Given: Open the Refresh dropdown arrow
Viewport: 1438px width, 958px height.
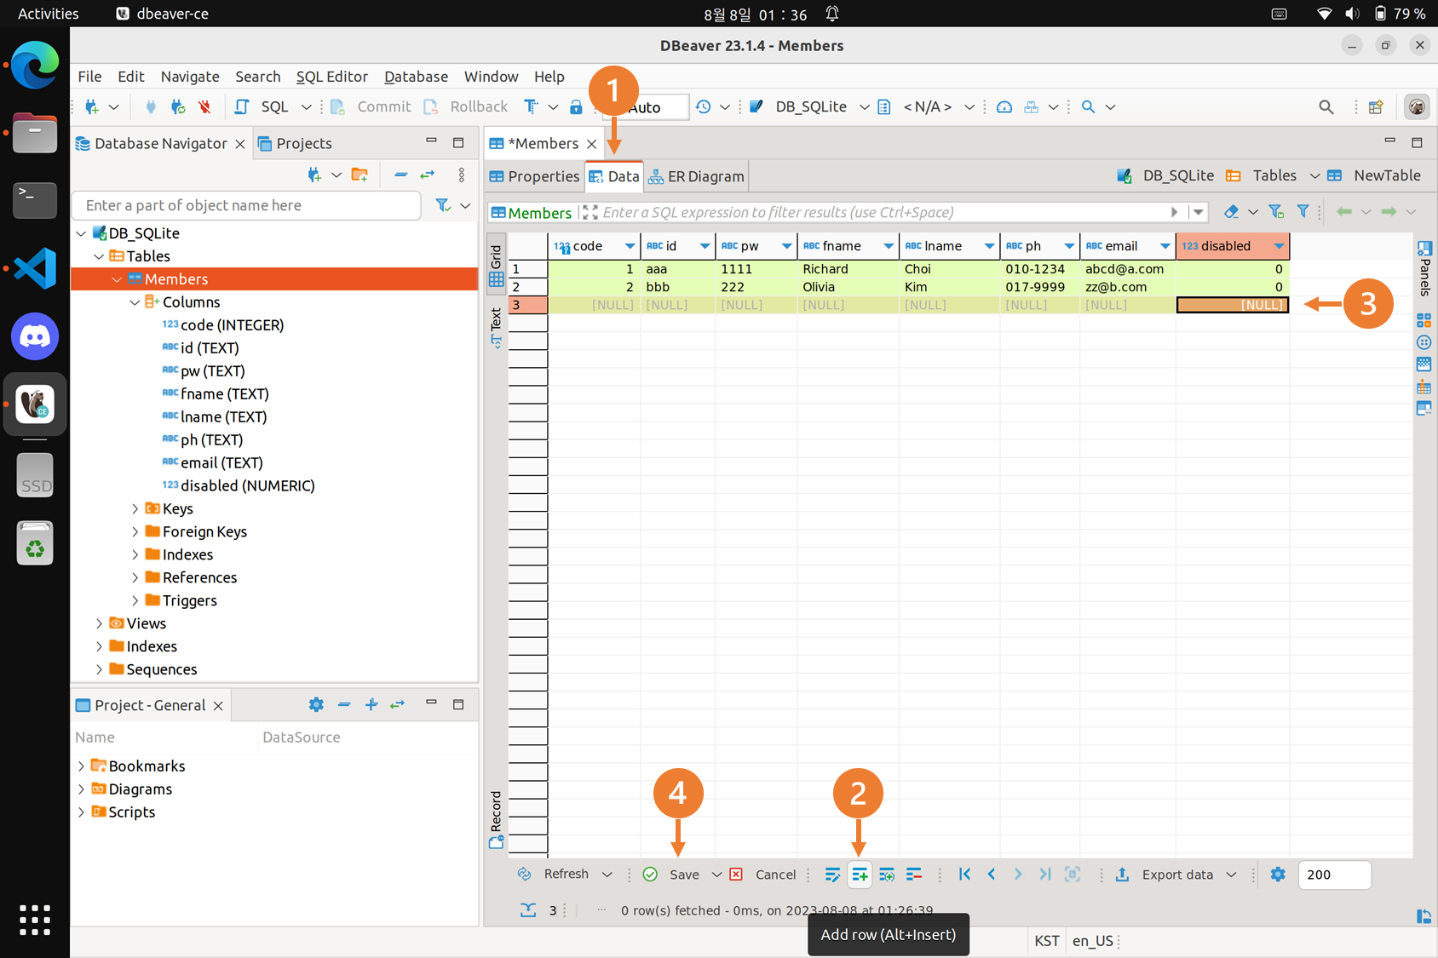Looking at the screenshot, I should (607, 875).
